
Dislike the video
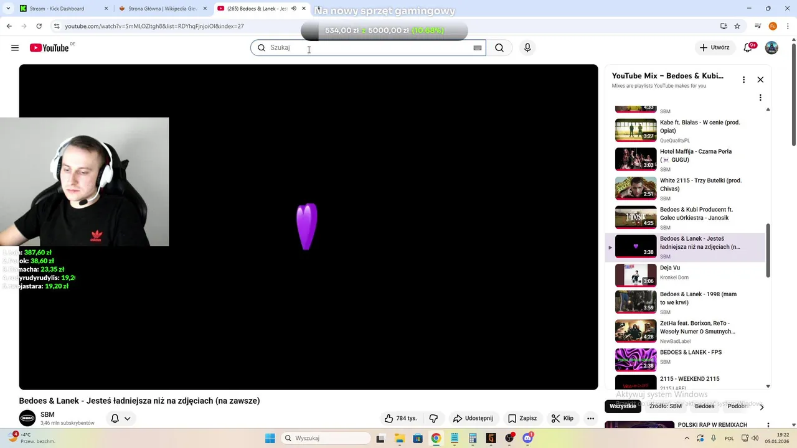tap(434, 419)
